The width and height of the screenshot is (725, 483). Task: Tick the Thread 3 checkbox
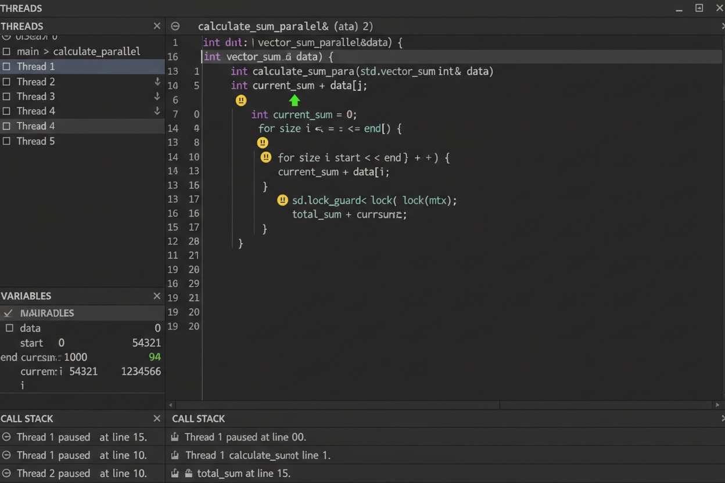[x=6, y=96]
